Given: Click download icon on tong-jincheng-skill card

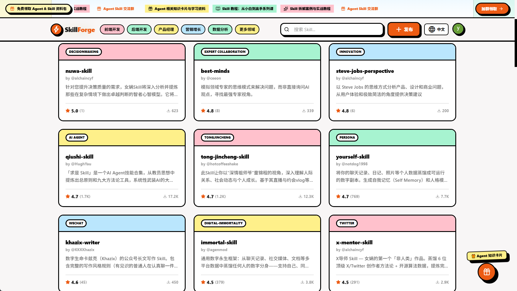Looking at the screenshot, I should (x=300, y=196).
